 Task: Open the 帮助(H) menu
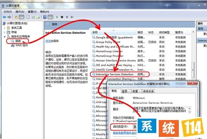(x=45, y=12)
